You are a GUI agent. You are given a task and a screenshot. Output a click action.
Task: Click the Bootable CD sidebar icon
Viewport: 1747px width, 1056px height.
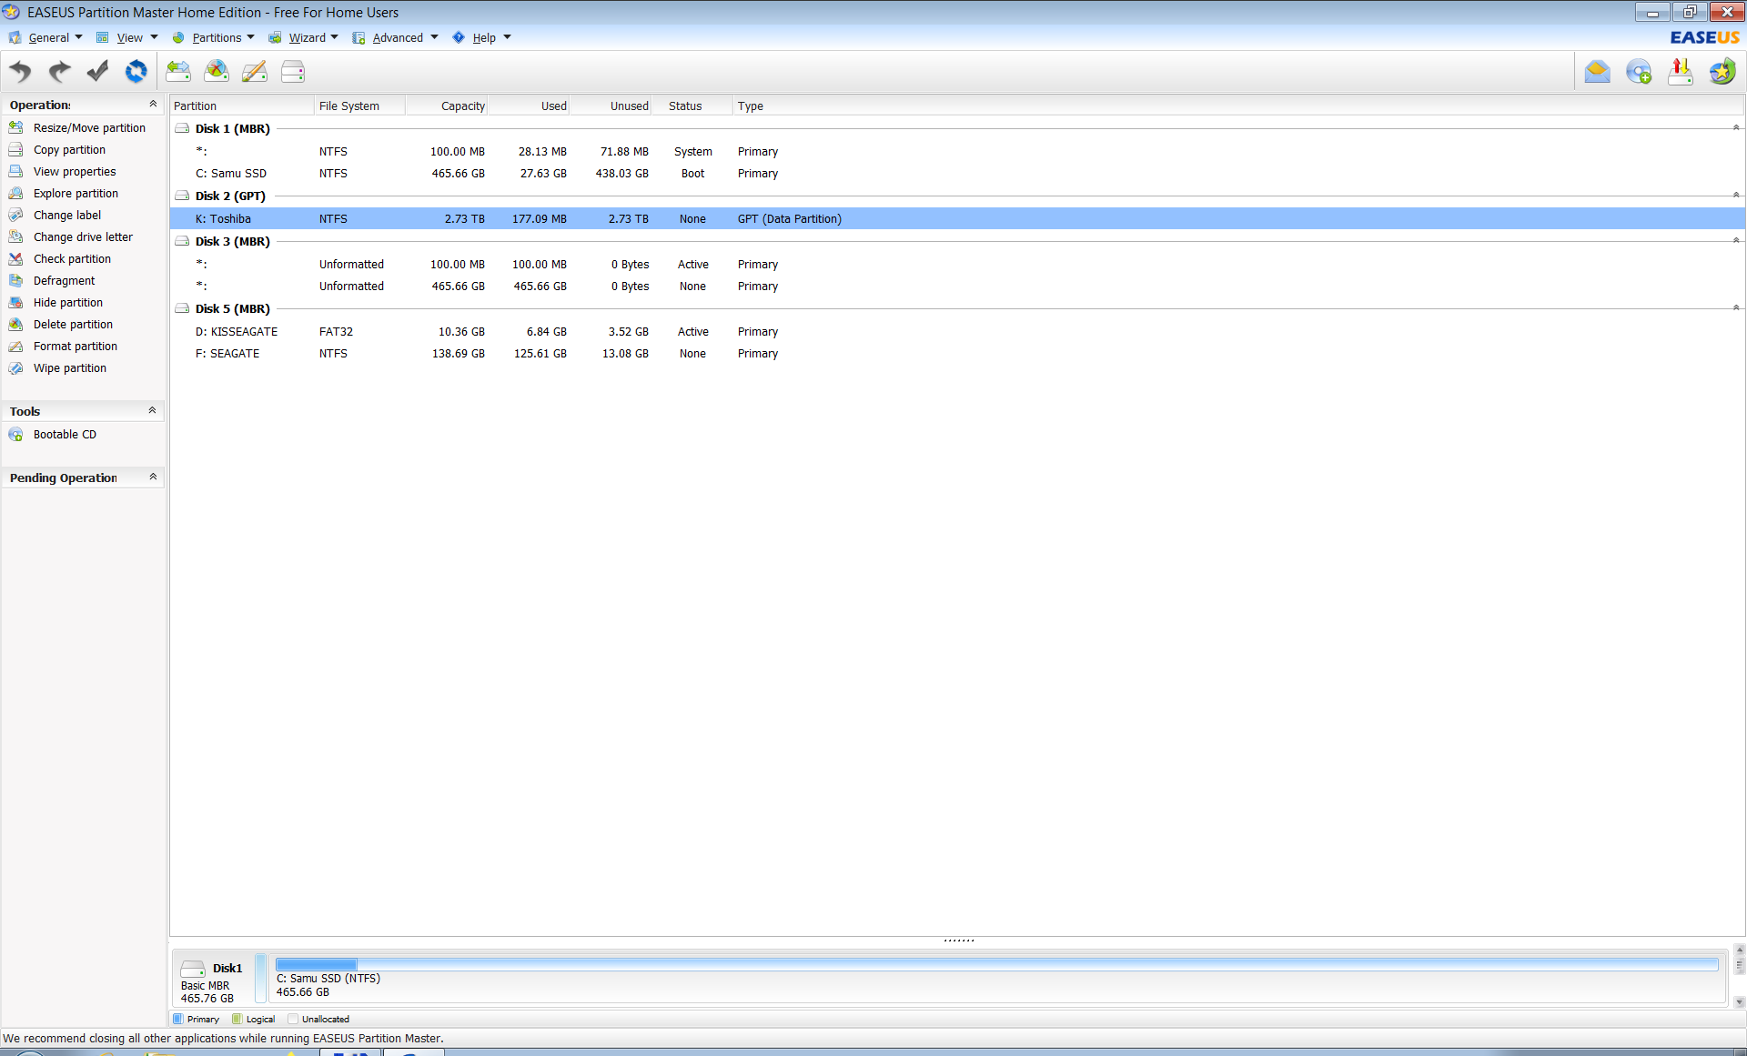coord(15,434)
